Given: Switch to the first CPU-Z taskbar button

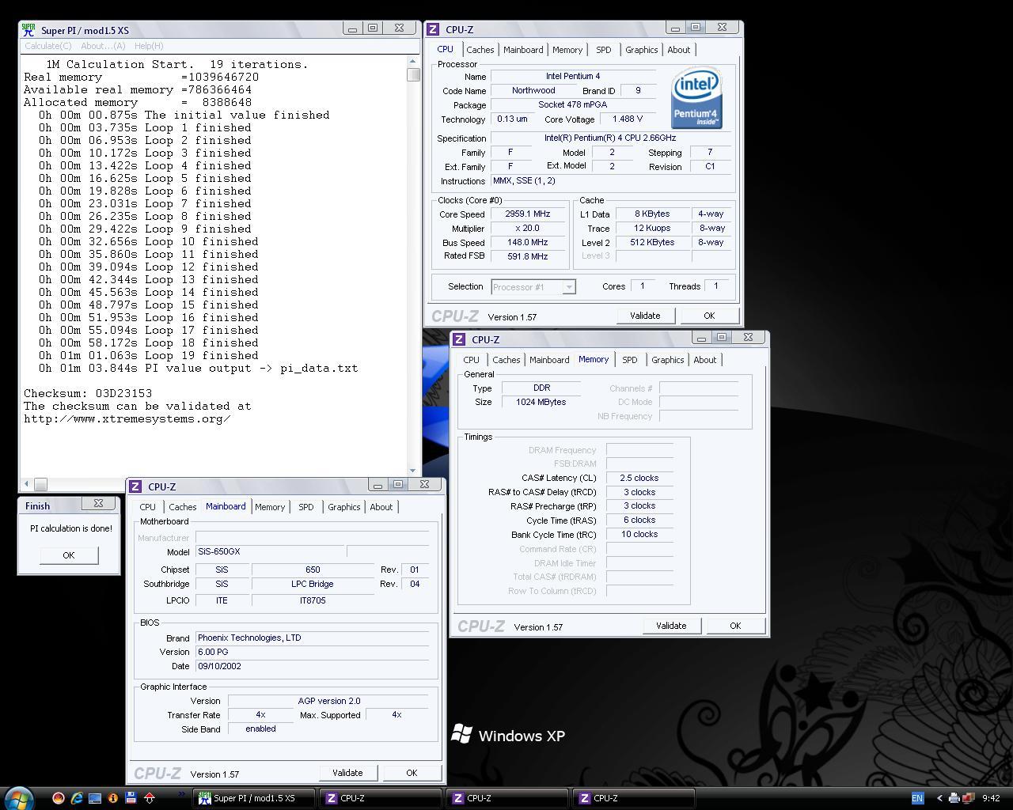Looking at the screenshot, I should coord(381,798).
